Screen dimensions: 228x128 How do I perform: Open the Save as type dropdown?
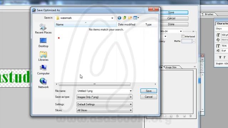pyautogui.click(x=104, y=97)
